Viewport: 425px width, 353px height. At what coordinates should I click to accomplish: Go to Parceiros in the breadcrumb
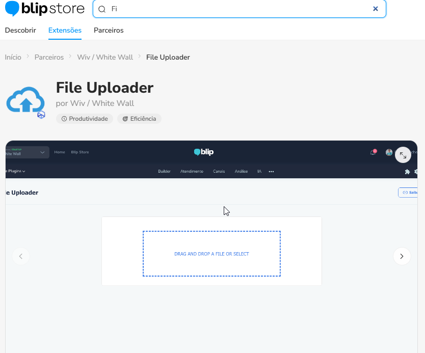click(49, 57)
